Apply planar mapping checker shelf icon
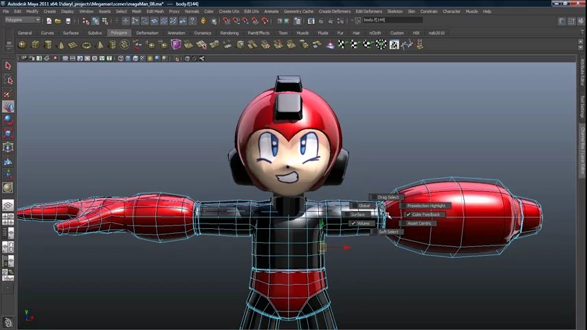Image resolution: width=587 pixels, height=330 pixels. tap(342, 45)
